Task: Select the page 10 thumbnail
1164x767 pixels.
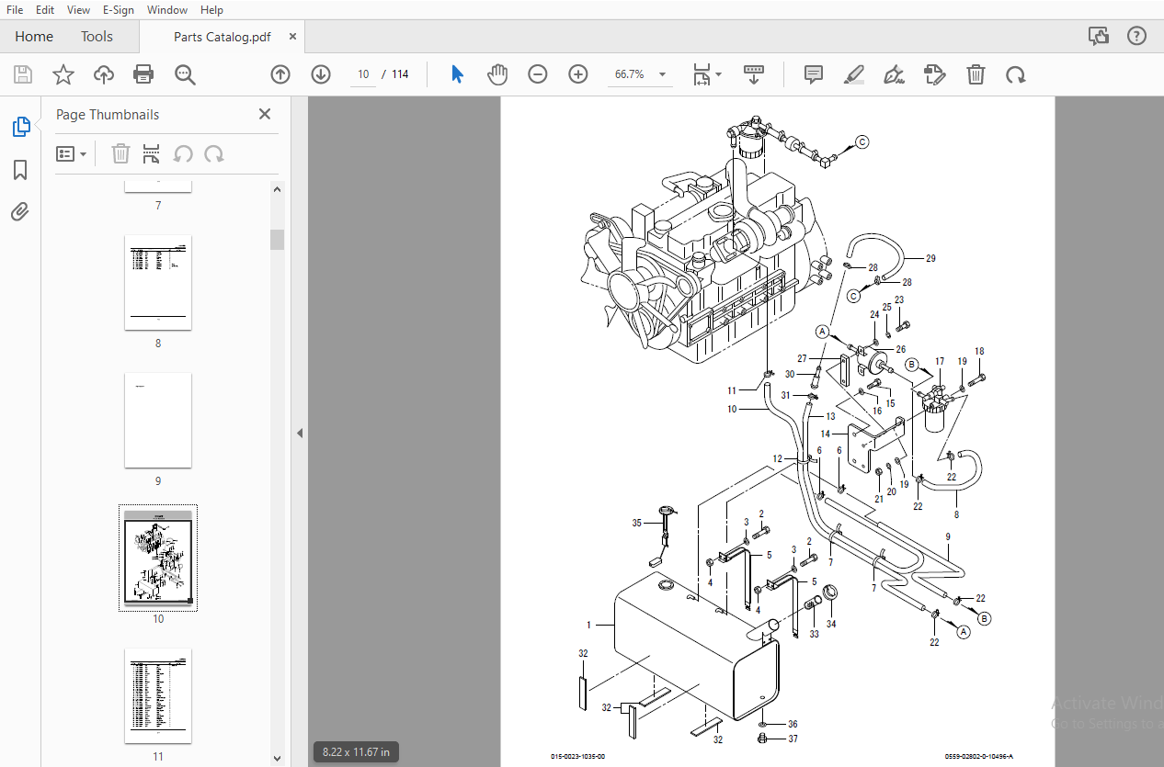Action: (x=158, y=558)
